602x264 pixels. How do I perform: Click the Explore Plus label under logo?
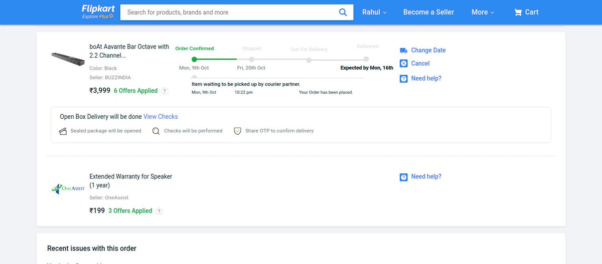98,17
